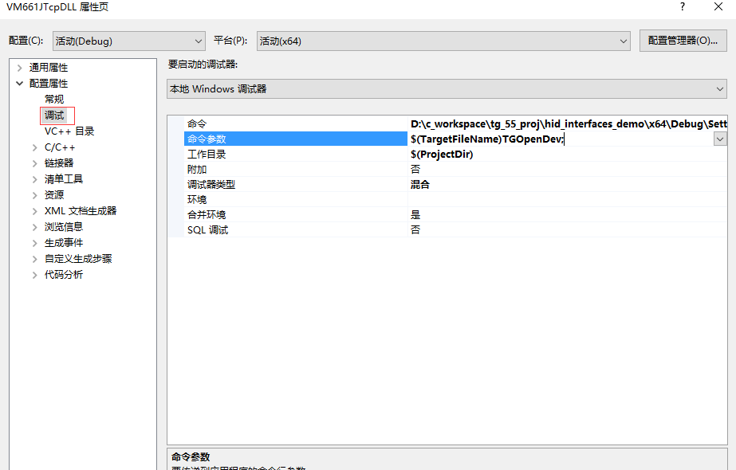Screen dimensions: 736x470
Task: Click the $(TargetFileName)TGOpenDev; value field
Action: pyautogui.click(x=561, y=139)
